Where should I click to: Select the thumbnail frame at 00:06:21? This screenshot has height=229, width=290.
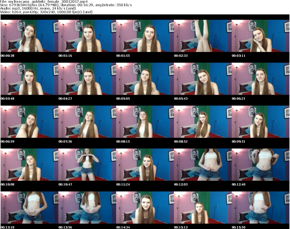261,79
